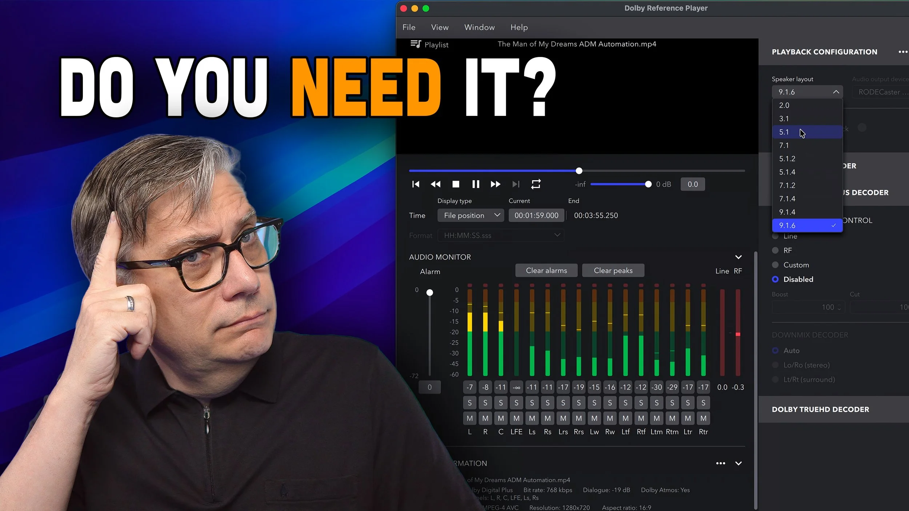Solo the Rtf channel
Image resolution: width=909 pixels, height=511 pixels.
pyautogui.click(x=641, y=403)
